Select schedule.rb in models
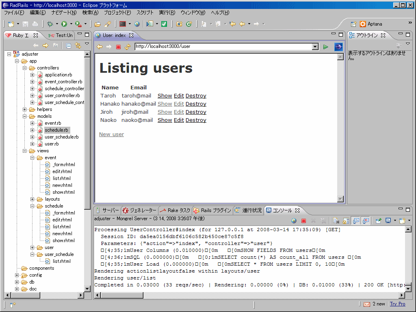Screen dimensions: 416x312 (56, 130)
